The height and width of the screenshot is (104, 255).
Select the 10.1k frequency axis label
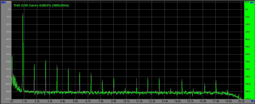[x=127, y=101]
